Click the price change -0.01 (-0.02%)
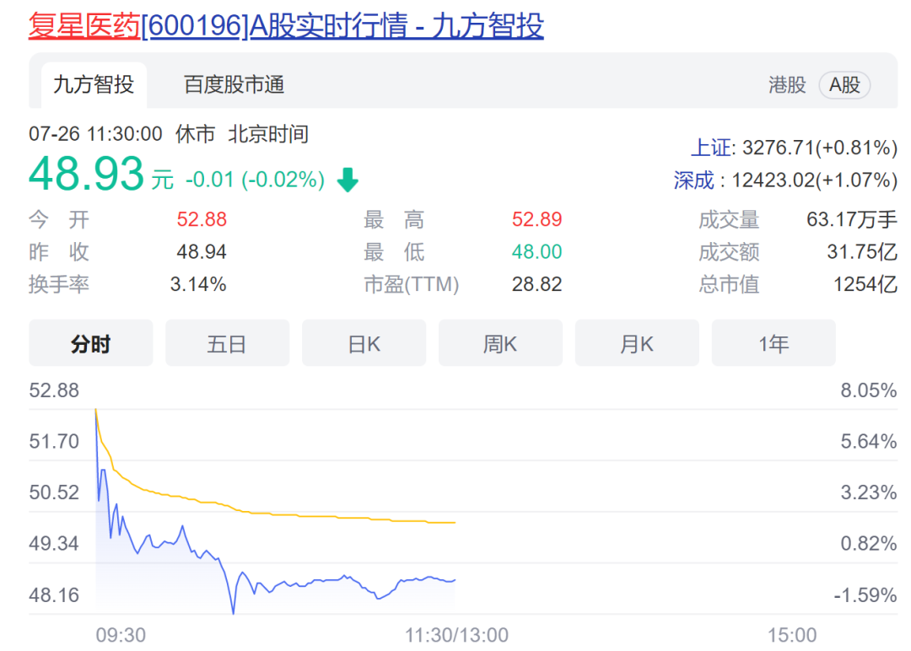Screen dimensions: 911x651 click(x=255, y=180)
